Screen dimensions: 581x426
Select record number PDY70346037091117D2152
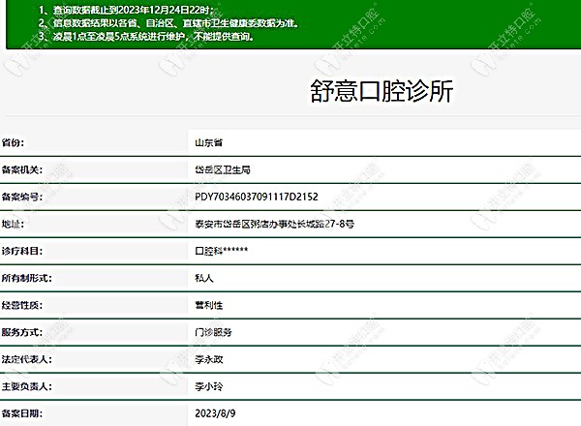click(257, 197)
